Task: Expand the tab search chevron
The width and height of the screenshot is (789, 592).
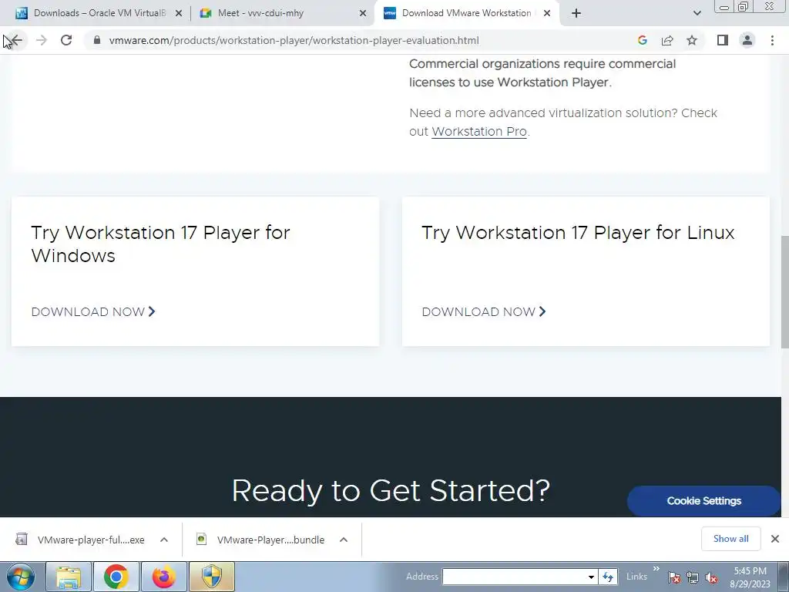Action: click(697, 13)
